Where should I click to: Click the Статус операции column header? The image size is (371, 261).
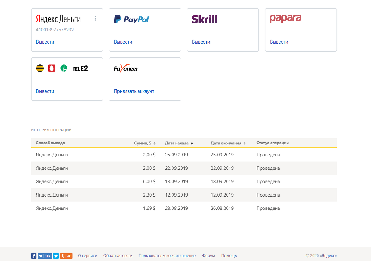click(x=272, y=143)
